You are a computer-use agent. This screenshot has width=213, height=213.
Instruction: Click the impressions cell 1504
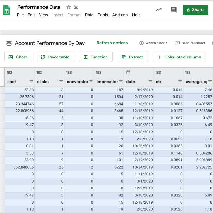click(x=109, y=97)
